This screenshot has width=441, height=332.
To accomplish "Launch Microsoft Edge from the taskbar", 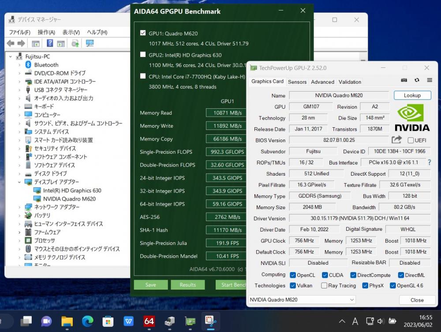I will pyautogui.click(x=87, y=321).
